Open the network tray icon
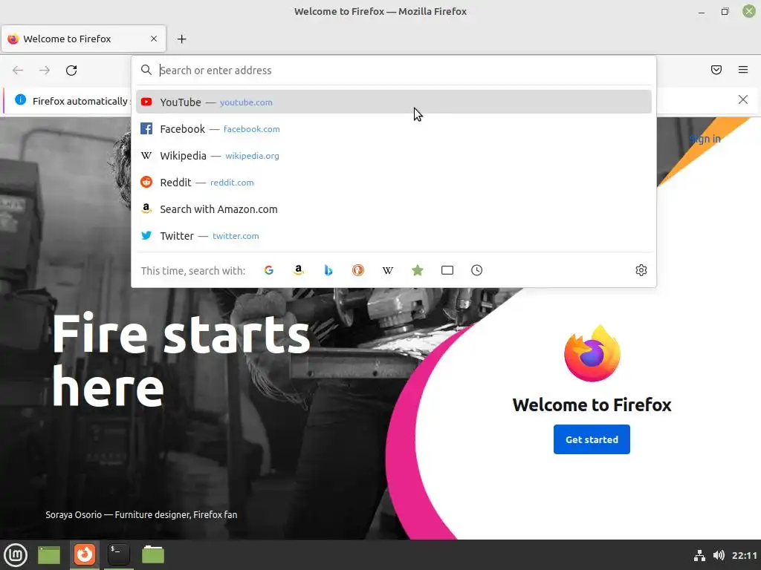The width and height of the screenshot is (761, 570). [699, 555]
